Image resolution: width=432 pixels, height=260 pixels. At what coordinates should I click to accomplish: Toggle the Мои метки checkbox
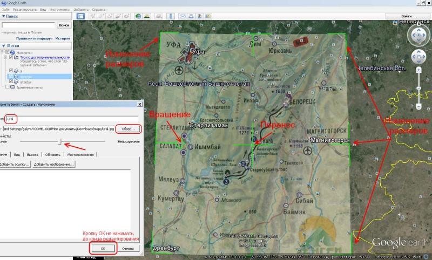click(8, 52)
